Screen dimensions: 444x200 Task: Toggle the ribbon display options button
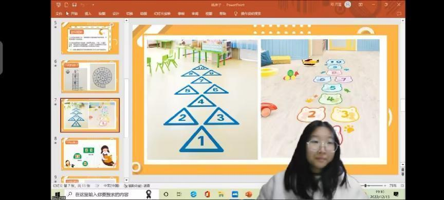[360, 5]
